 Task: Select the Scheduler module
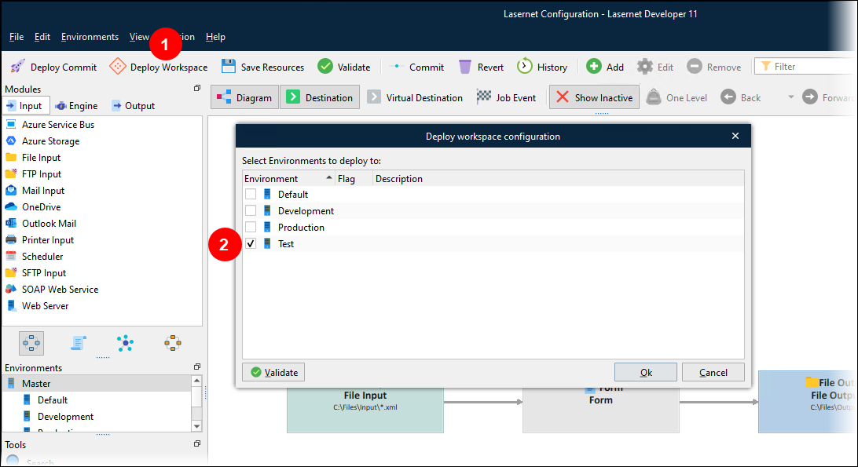click(x=42, y=256)
